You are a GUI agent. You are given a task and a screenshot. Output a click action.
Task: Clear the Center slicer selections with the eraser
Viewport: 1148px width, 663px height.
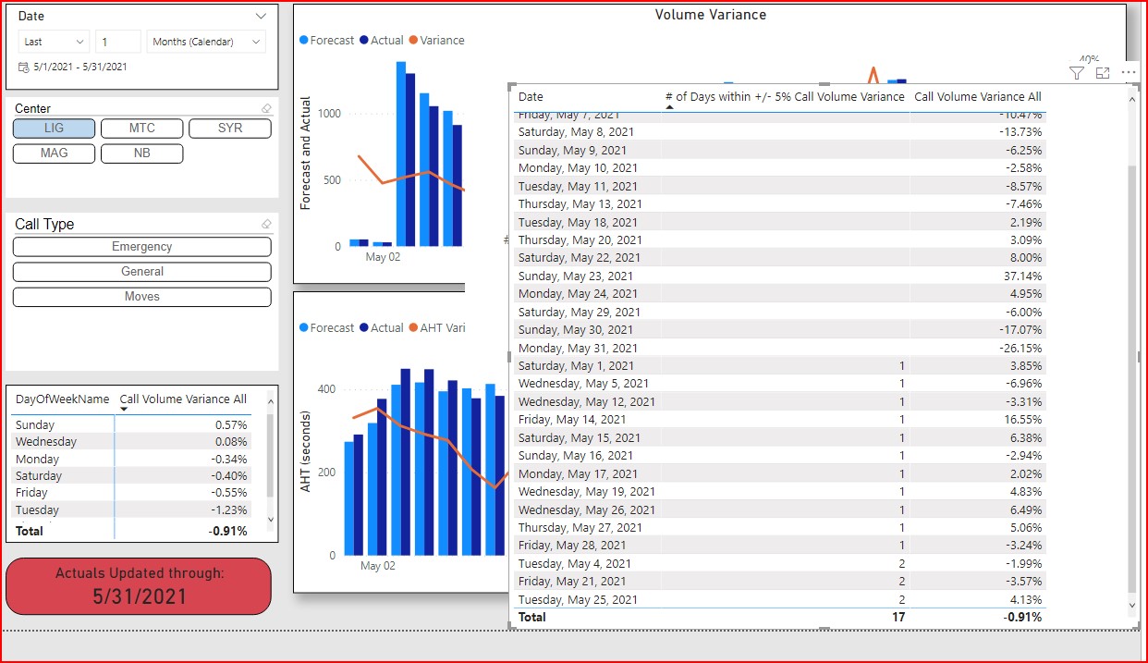click(267, 109)
